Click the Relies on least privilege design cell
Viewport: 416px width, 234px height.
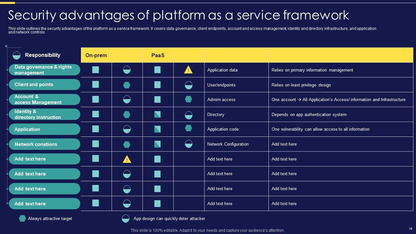tap(301, 85)
